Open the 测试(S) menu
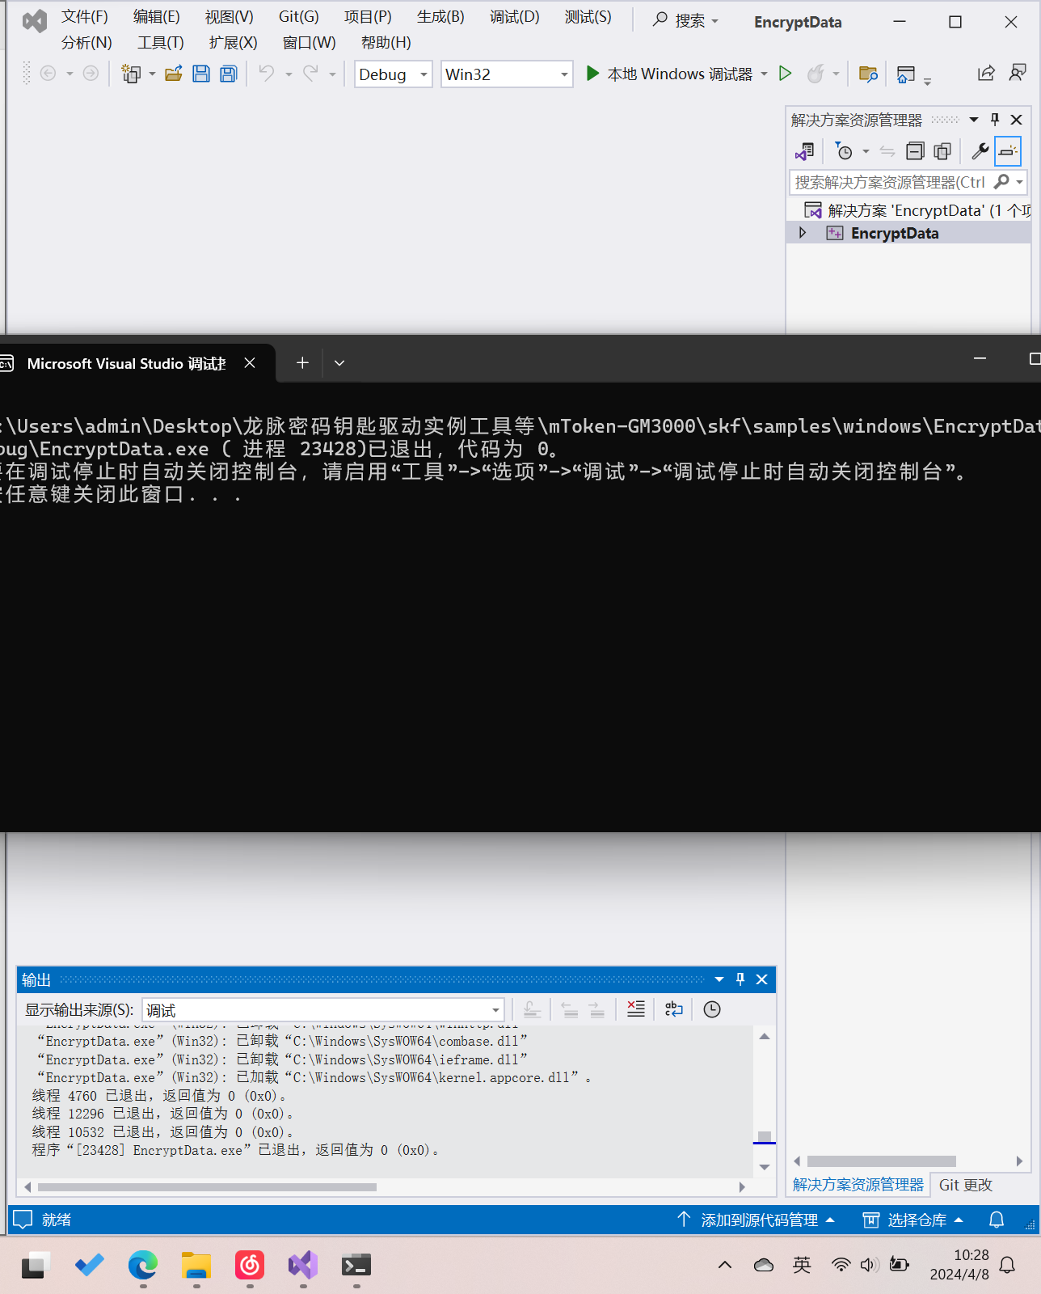This screenshot has width=1041, height=1294. 588,17
